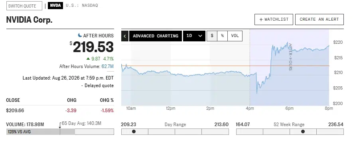
Task: Click the after hours moon icon
Action: [80, 35]
